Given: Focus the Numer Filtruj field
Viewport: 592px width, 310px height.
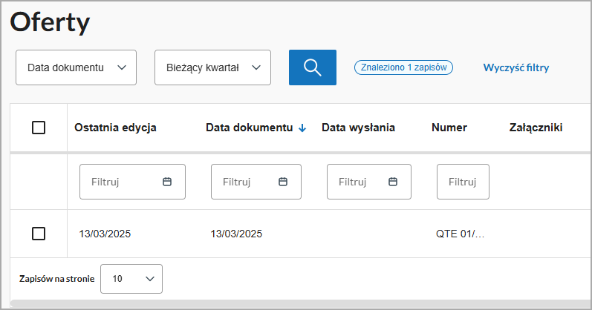Looking at the screenshot, I should point(463,182).
